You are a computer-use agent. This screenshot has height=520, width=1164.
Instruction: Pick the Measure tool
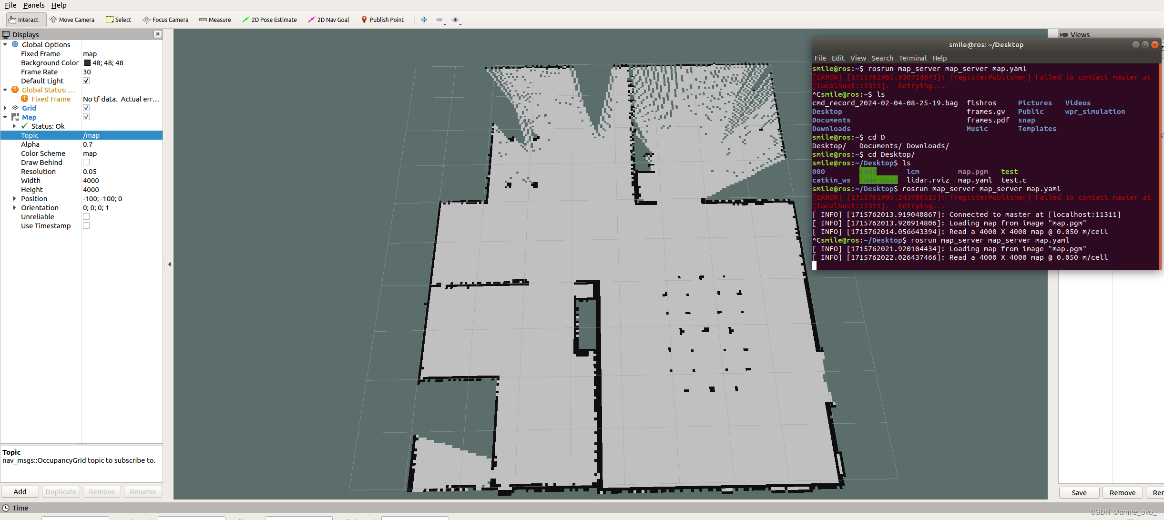point(215,20)
